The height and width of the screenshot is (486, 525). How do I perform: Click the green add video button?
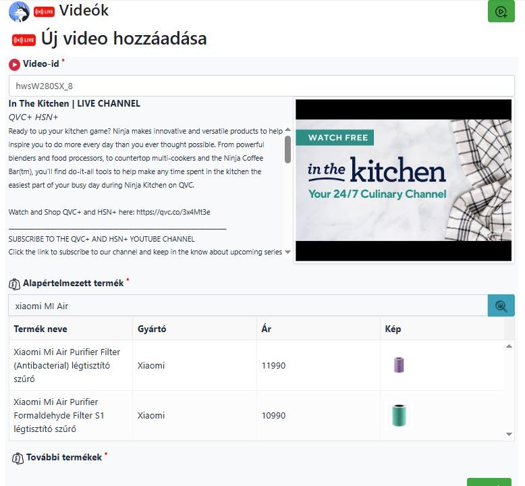501,11
